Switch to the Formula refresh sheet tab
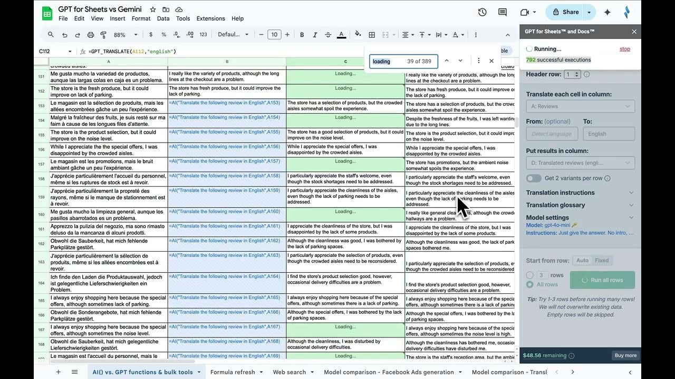Screen dimensions: 675x379 pyautogui.click(x=233, y=372)
